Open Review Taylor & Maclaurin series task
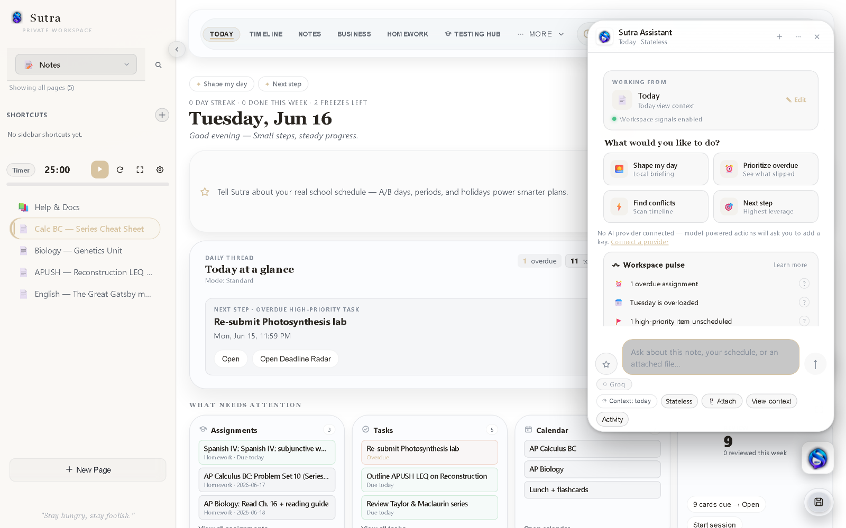The width and height of the screenshot is (846, 528). (x=430, y=507)
